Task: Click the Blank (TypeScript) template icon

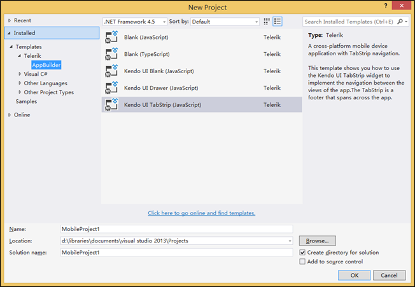Action: pos(111,54)
